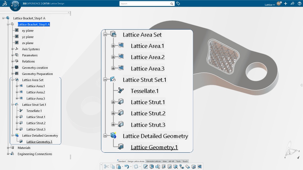Select yz plane in tree
The image size is (303, 170).
(x=28, y=37)
